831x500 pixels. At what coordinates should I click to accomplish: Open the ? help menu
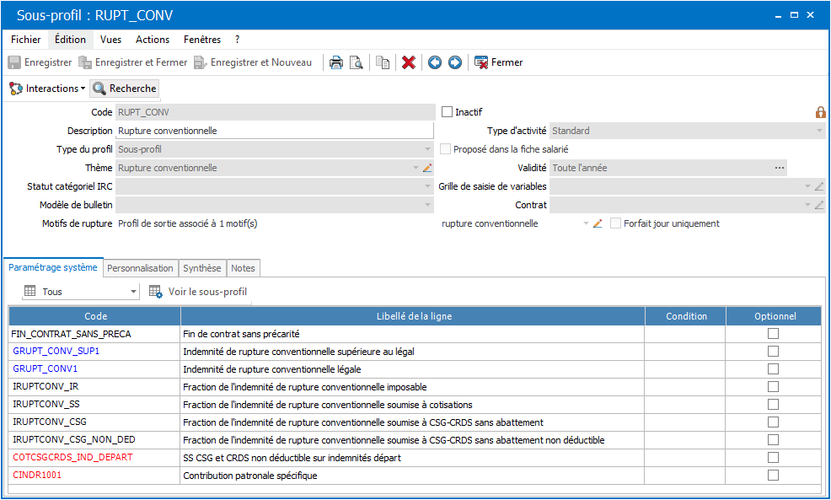click(x=238, y=40)
